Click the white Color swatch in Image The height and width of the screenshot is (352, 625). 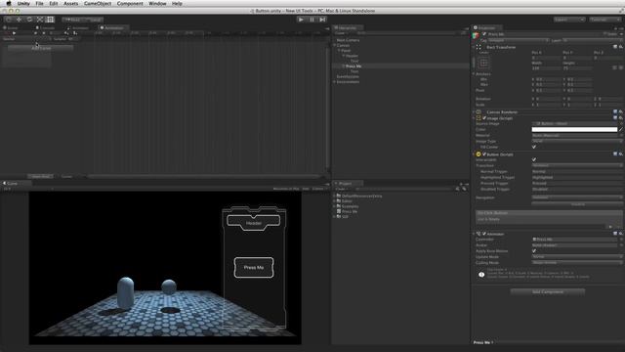pyautogui.click(x=574, y=129)
